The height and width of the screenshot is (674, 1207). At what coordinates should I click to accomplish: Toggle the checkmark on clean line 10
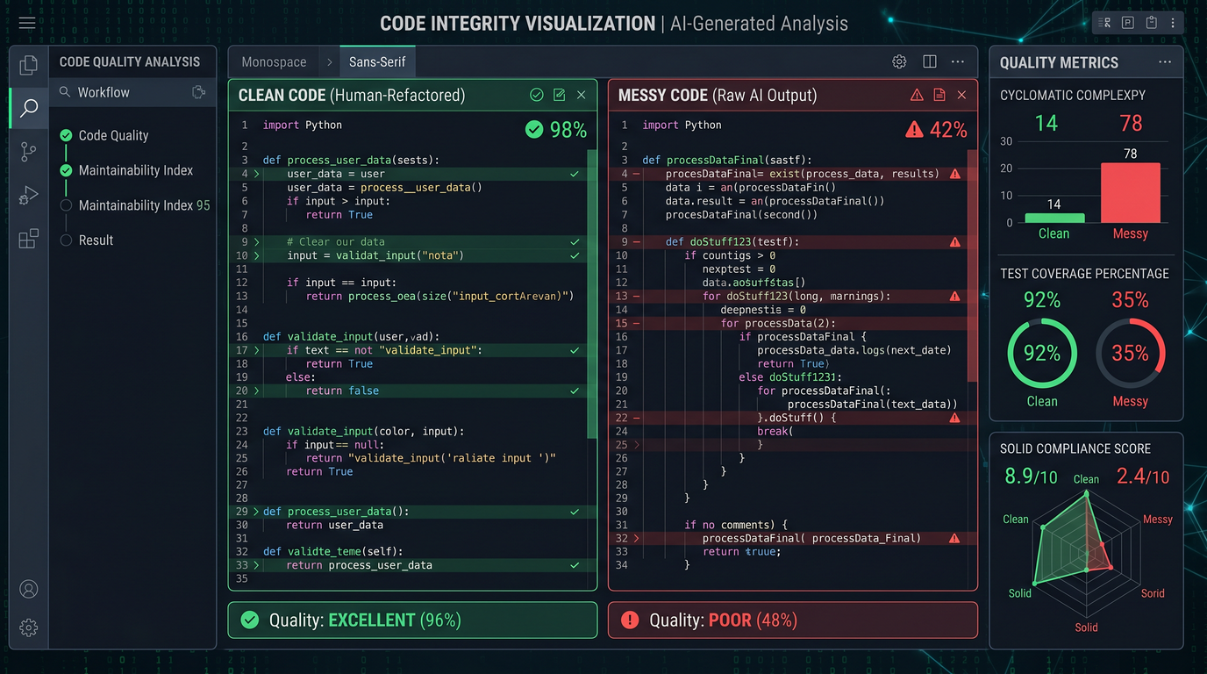pos(575,255)
